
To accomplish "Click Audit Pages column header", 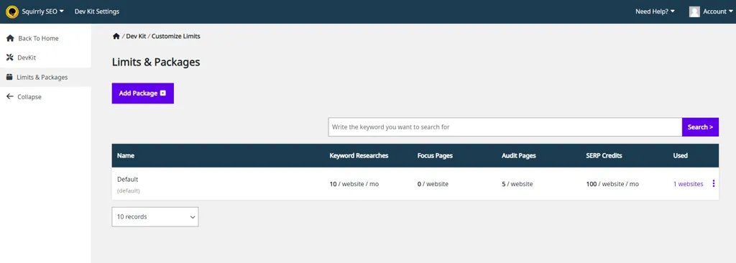I will tap(519, 155).
